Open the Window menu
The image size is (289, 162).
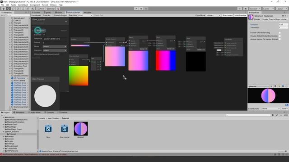[53, 5]
